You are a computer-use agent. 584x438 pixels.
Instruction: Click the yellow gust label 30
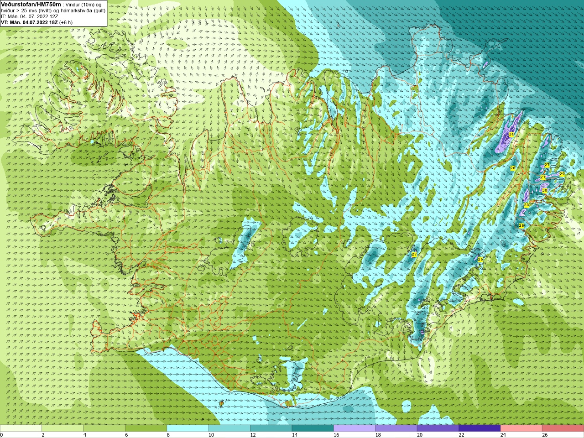pyautogui.click(x=544, y=190)
